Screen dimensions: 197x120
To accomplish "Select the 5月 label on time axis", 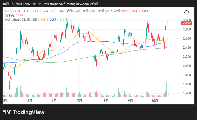I will click(x=30, y=100).
